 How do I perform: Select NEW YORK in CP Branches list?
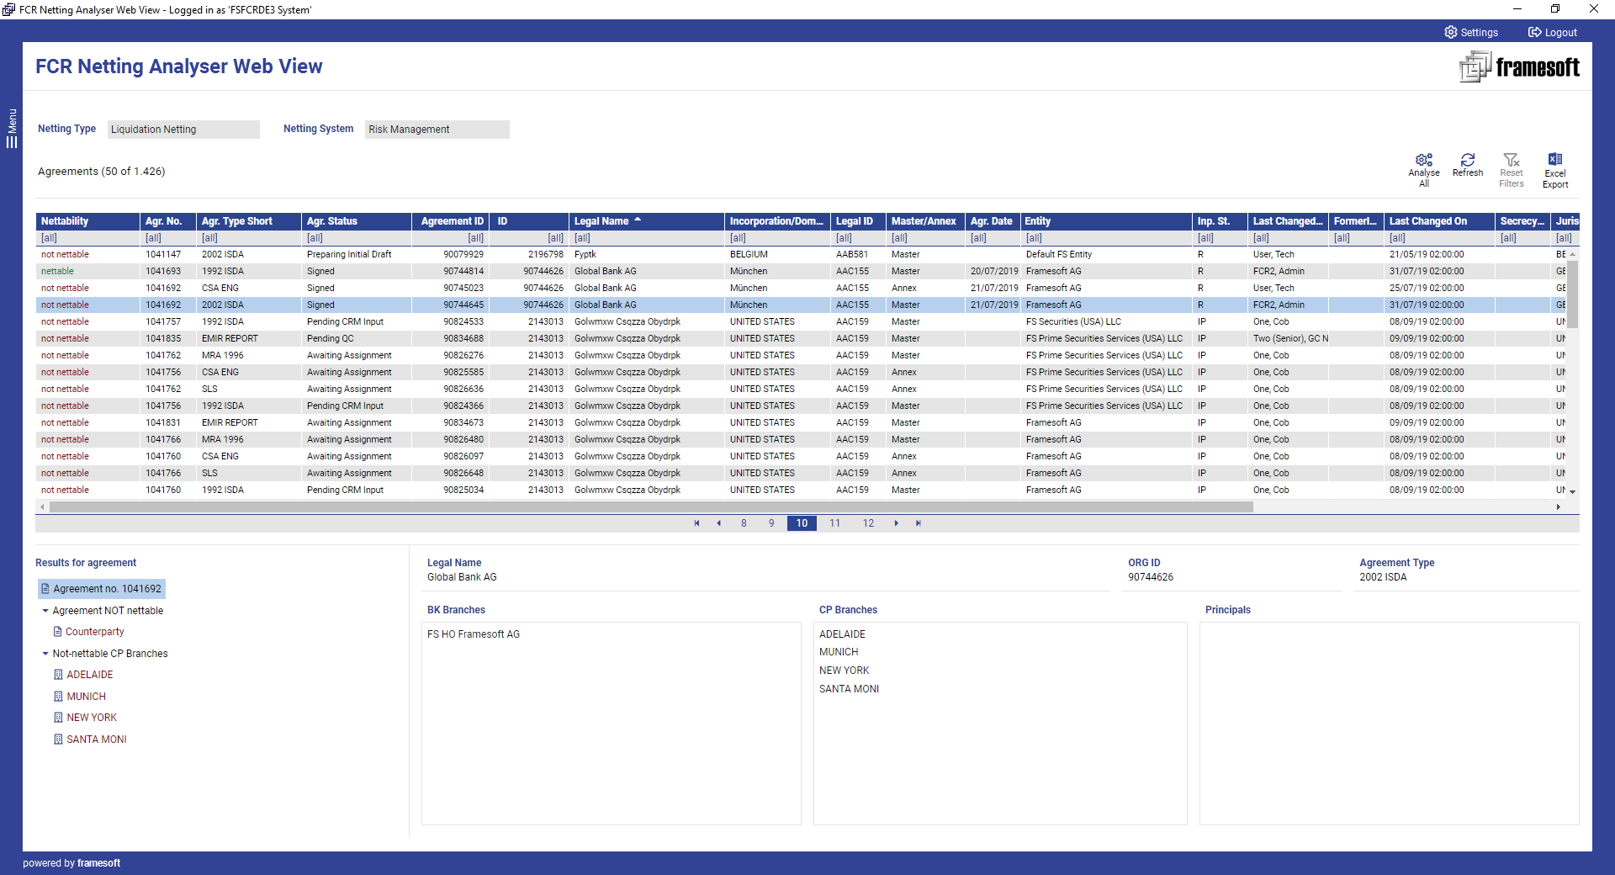click(844, 671)
